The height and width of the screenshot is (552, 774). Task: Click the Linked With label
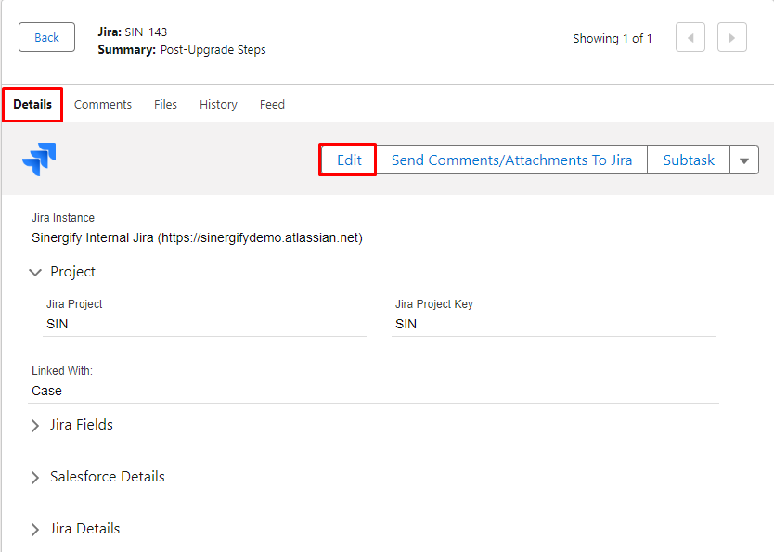click(x=62, y=371)
